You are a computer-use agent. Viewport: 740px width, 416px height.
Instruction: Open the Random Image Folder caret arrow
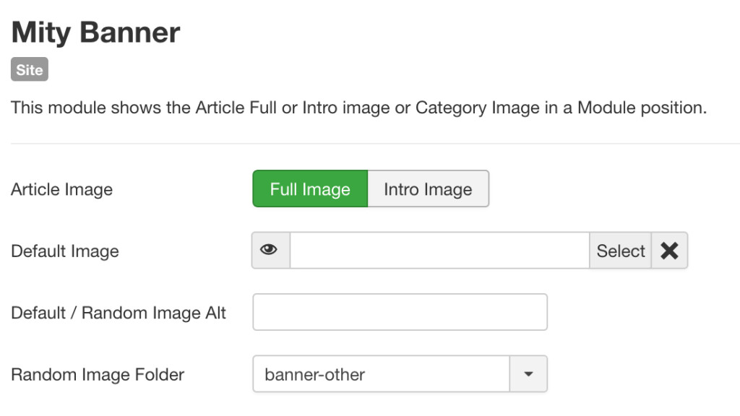[528, 374]
